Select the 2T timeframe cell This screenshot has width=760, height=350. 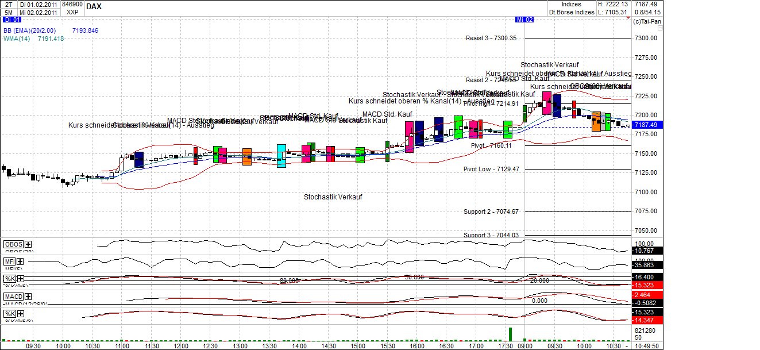click(x=7, y=3)
